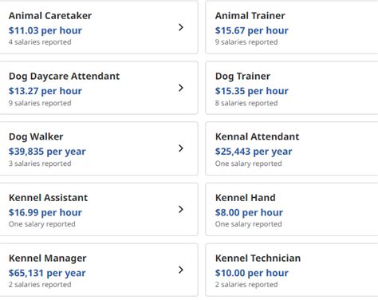Open the Kennel Manager title
This screenshot has height=300, width=378.
click(48, 259)
